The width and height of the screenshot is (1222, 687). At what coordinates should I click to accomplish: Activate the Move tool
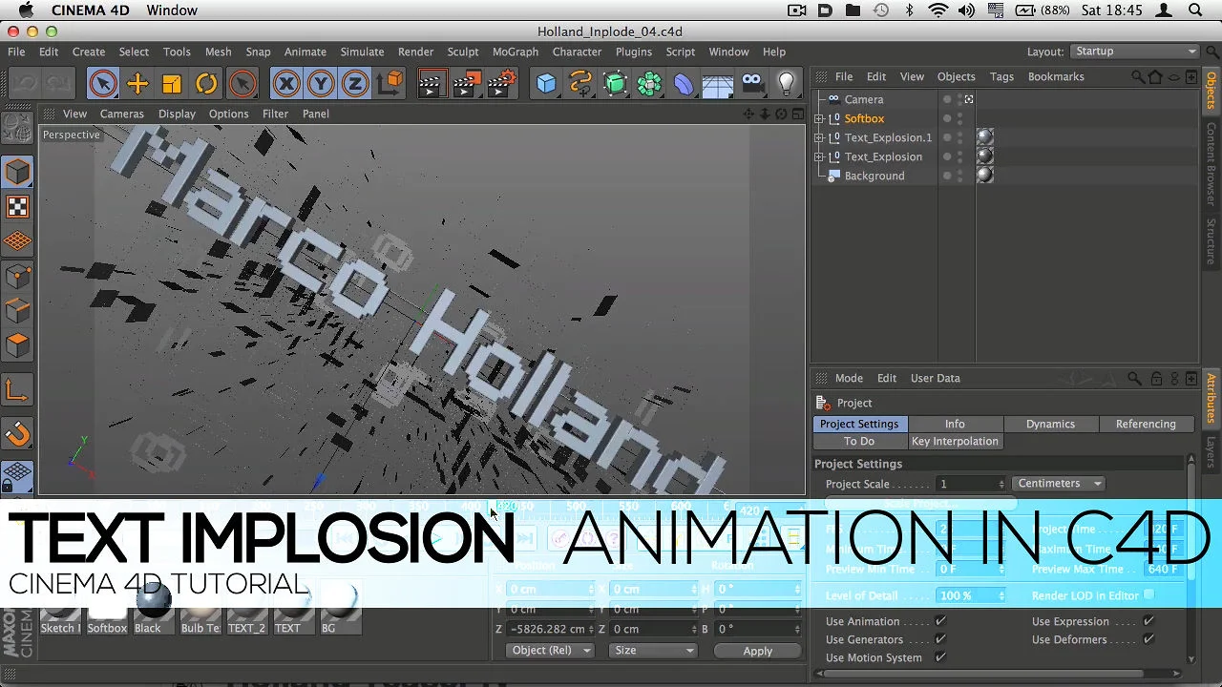pos(137,84)
